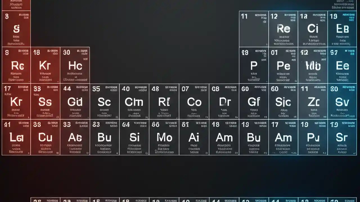Open the Hc element tile

75,65
